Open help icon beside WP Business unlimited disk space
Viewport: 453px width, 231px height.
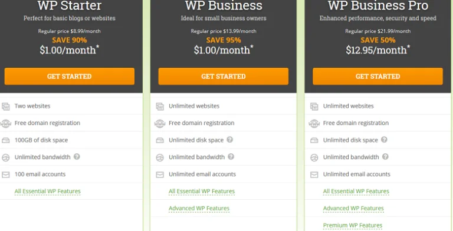tap(229, 140)
